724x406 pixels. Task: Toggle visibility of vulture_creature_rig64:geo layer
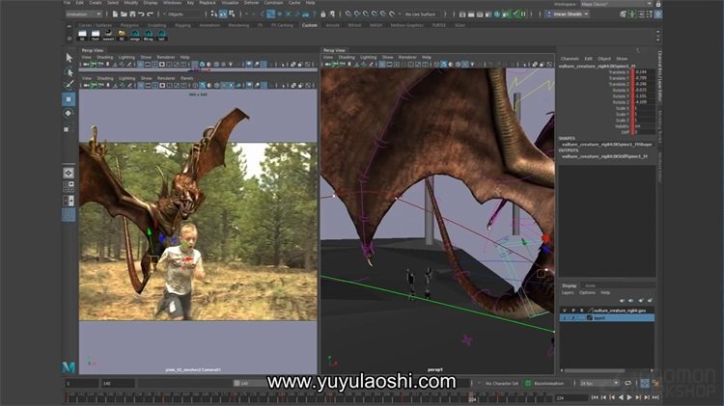pos(565,311)
